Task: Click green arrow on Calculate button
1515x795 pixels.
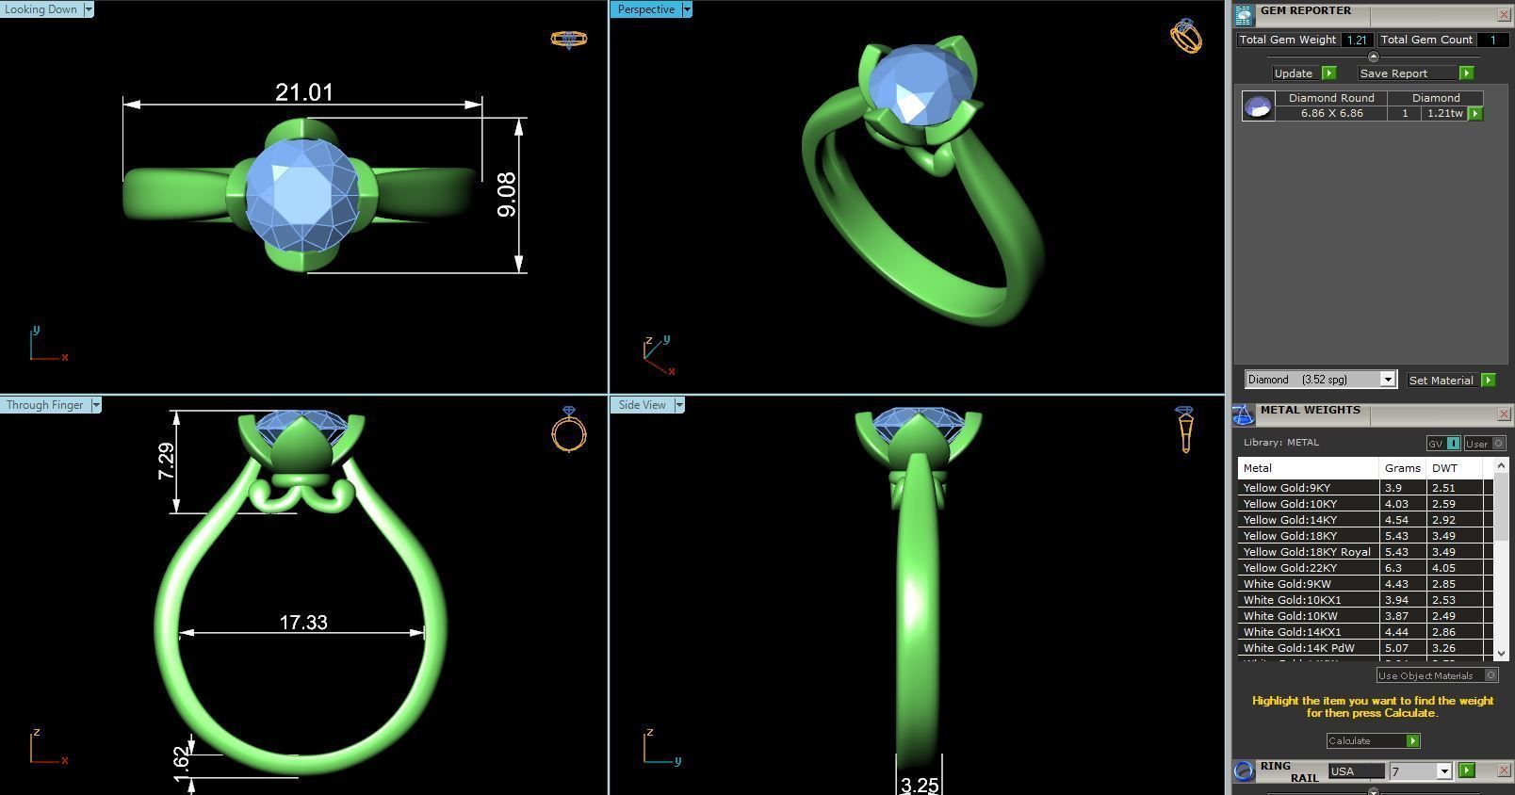Action: pyautogui.click(x=1412, y=741)
